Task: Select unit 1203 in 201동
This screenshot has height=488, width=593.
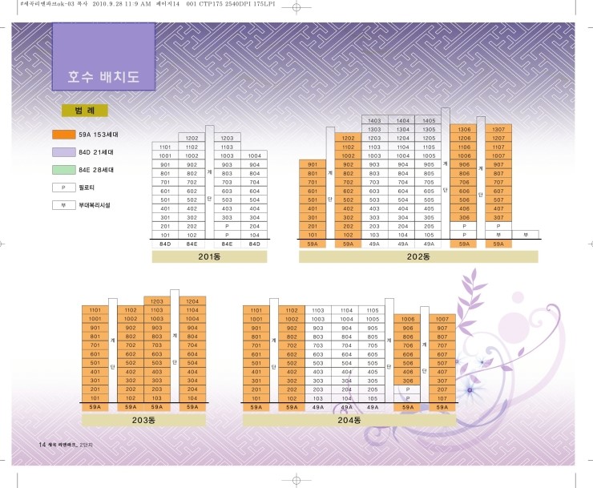Action: tap(227, 138)
